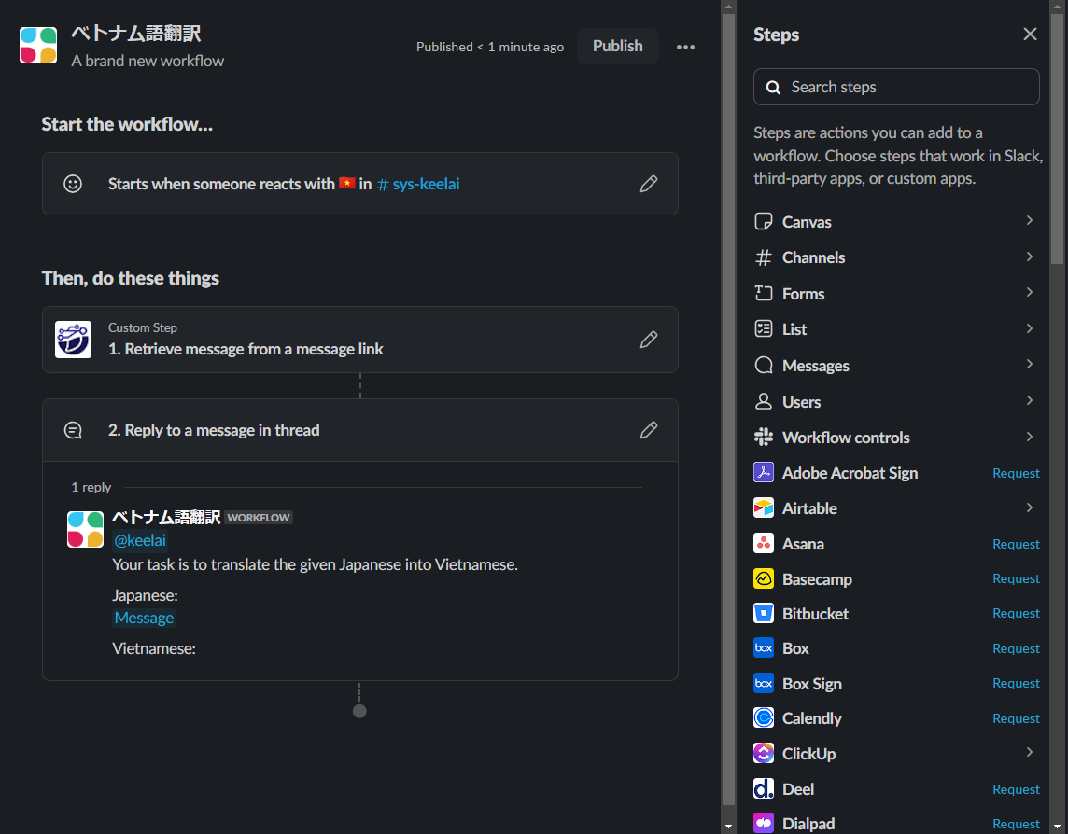
Task: Click the 'A brand new workflow' description
Action: pyautogui.click(x=148, y=61)
